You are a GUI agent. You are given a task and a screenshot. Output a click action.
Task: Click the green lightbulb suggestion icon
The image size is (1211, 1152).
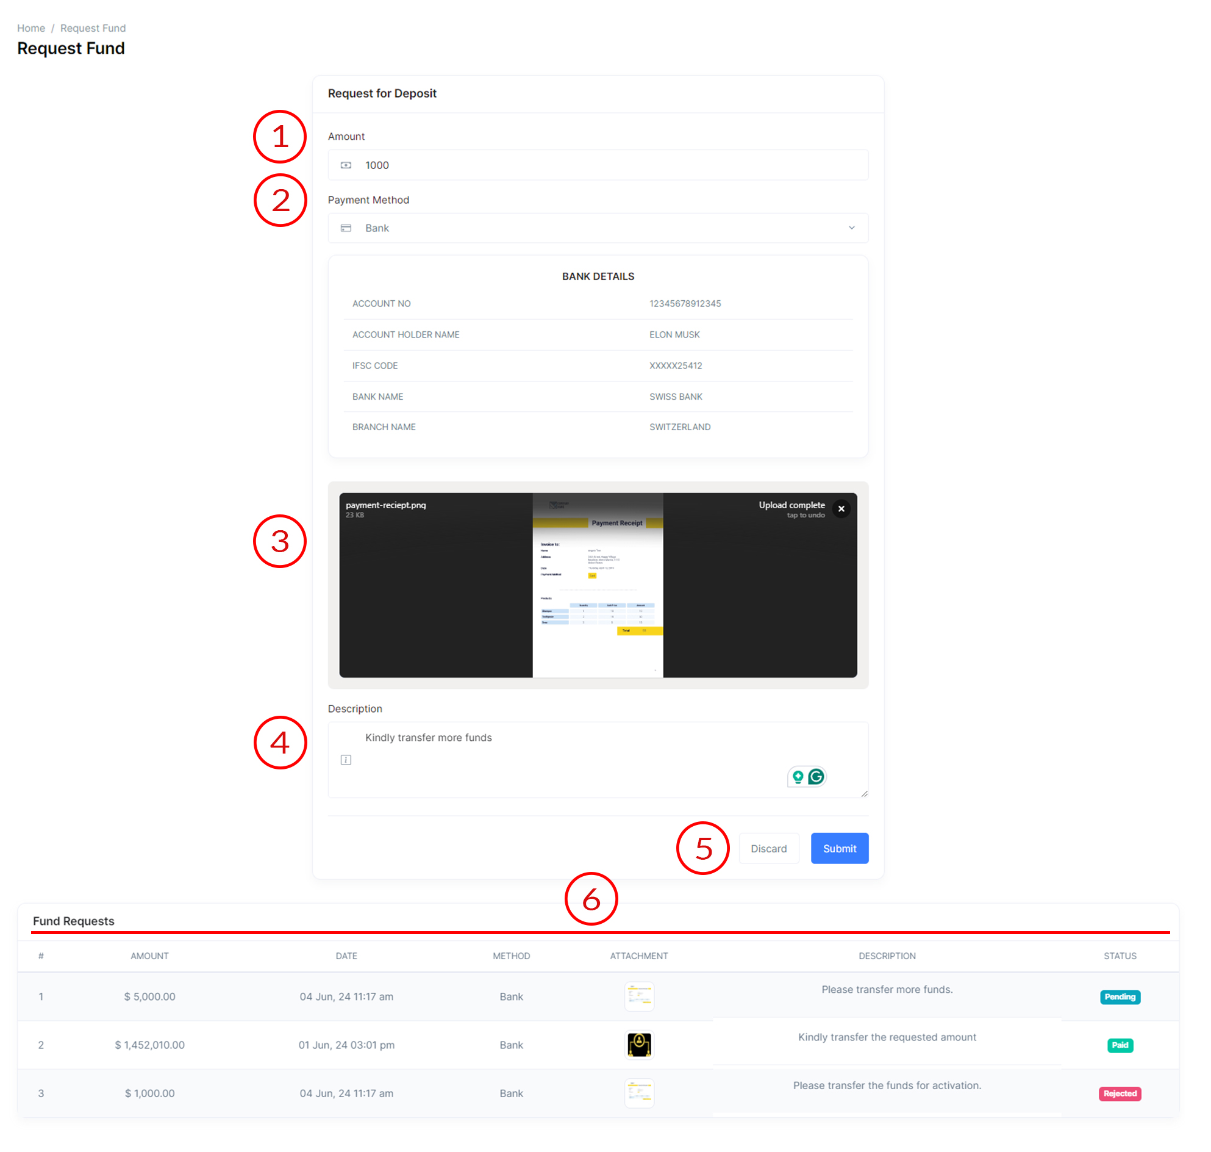[x=798, y=777]
